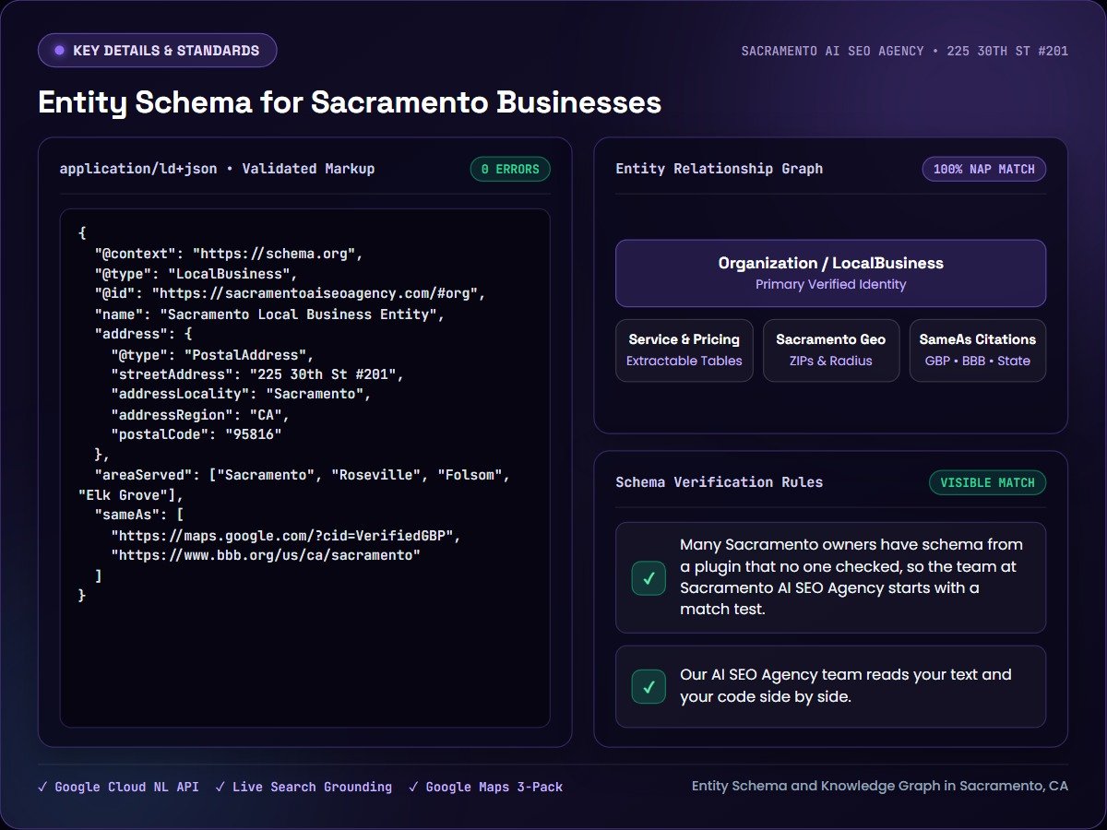The width and height of the screenshot is (1107, 830).
Task: Open the Service & Pricing card
Action: coord(684,350)
